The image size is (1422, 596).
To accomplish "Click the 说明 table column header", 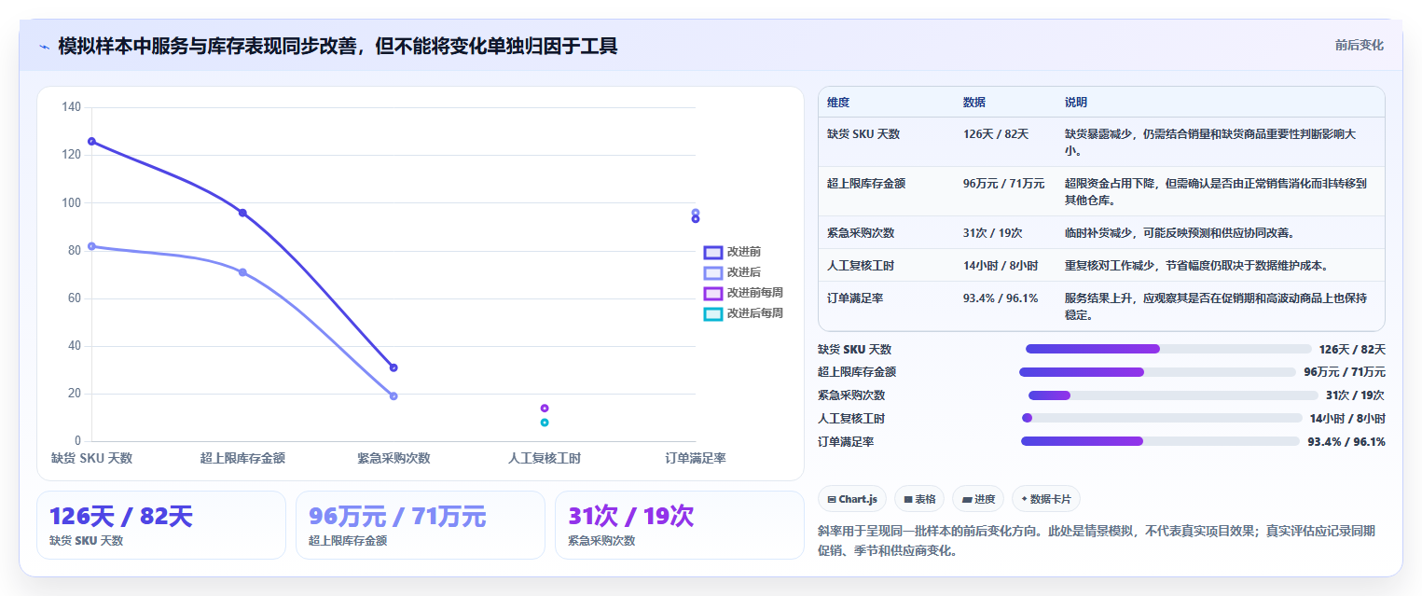I will point(1076,103).
